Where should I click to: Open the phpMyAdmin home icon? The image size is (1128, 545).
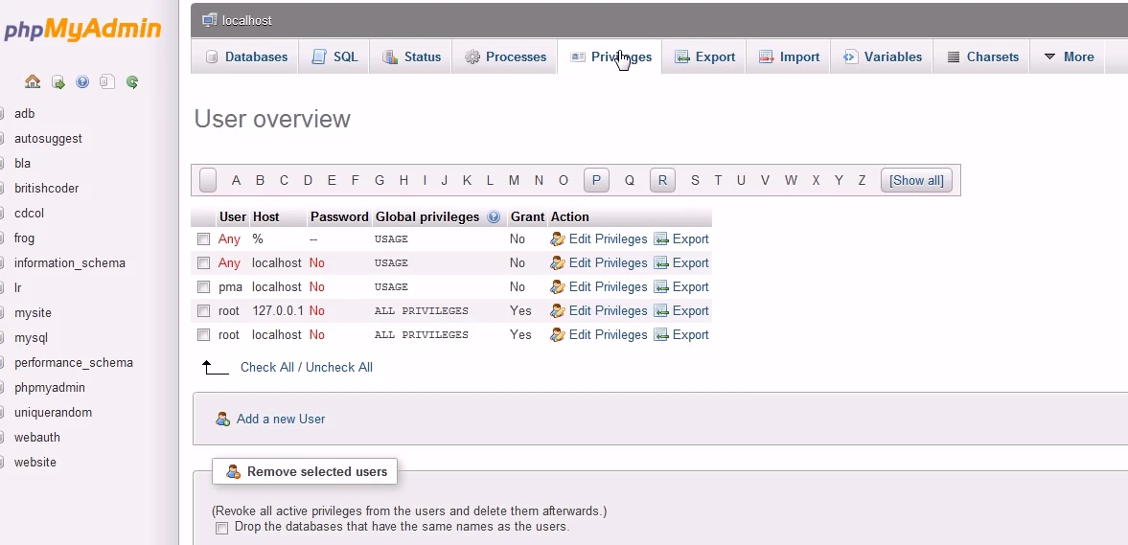coord(33,82)
